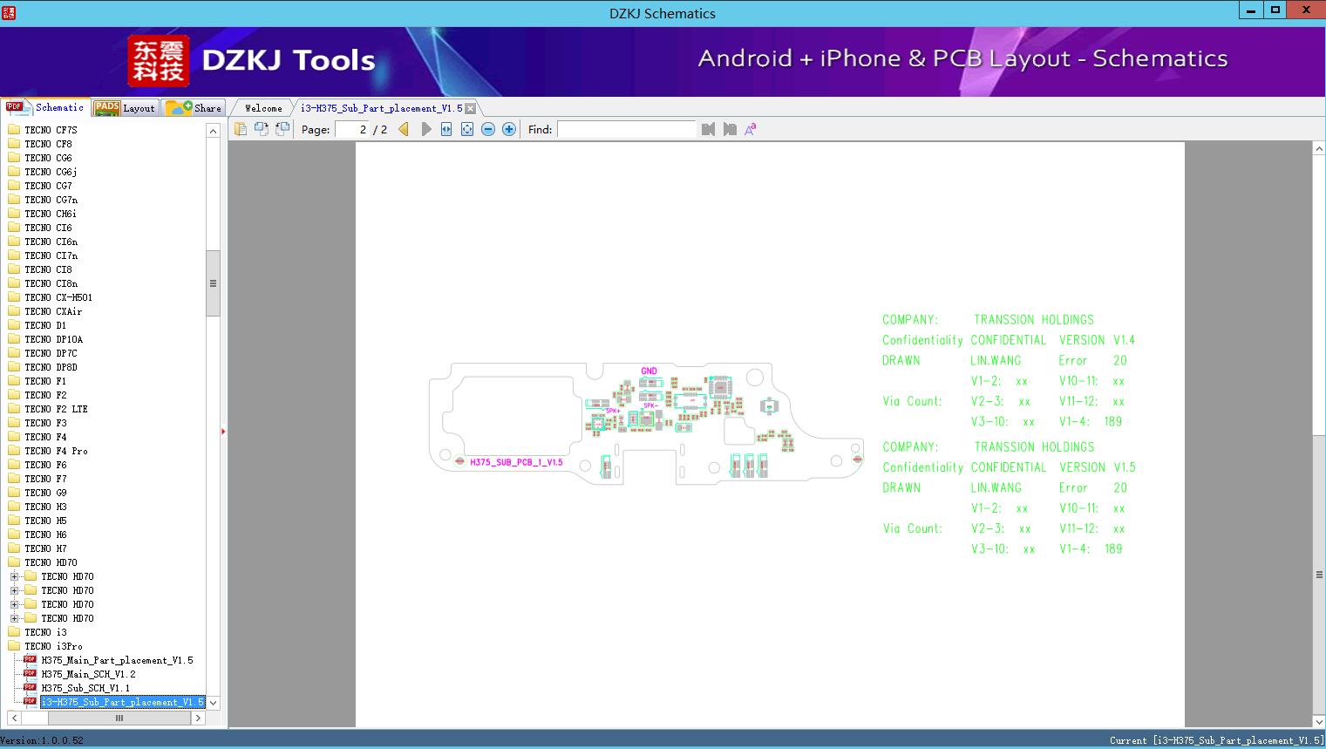The image size is (1326, 749).
Task: Click the folder icon of TECNO CXAir
Action: point(14,311)
